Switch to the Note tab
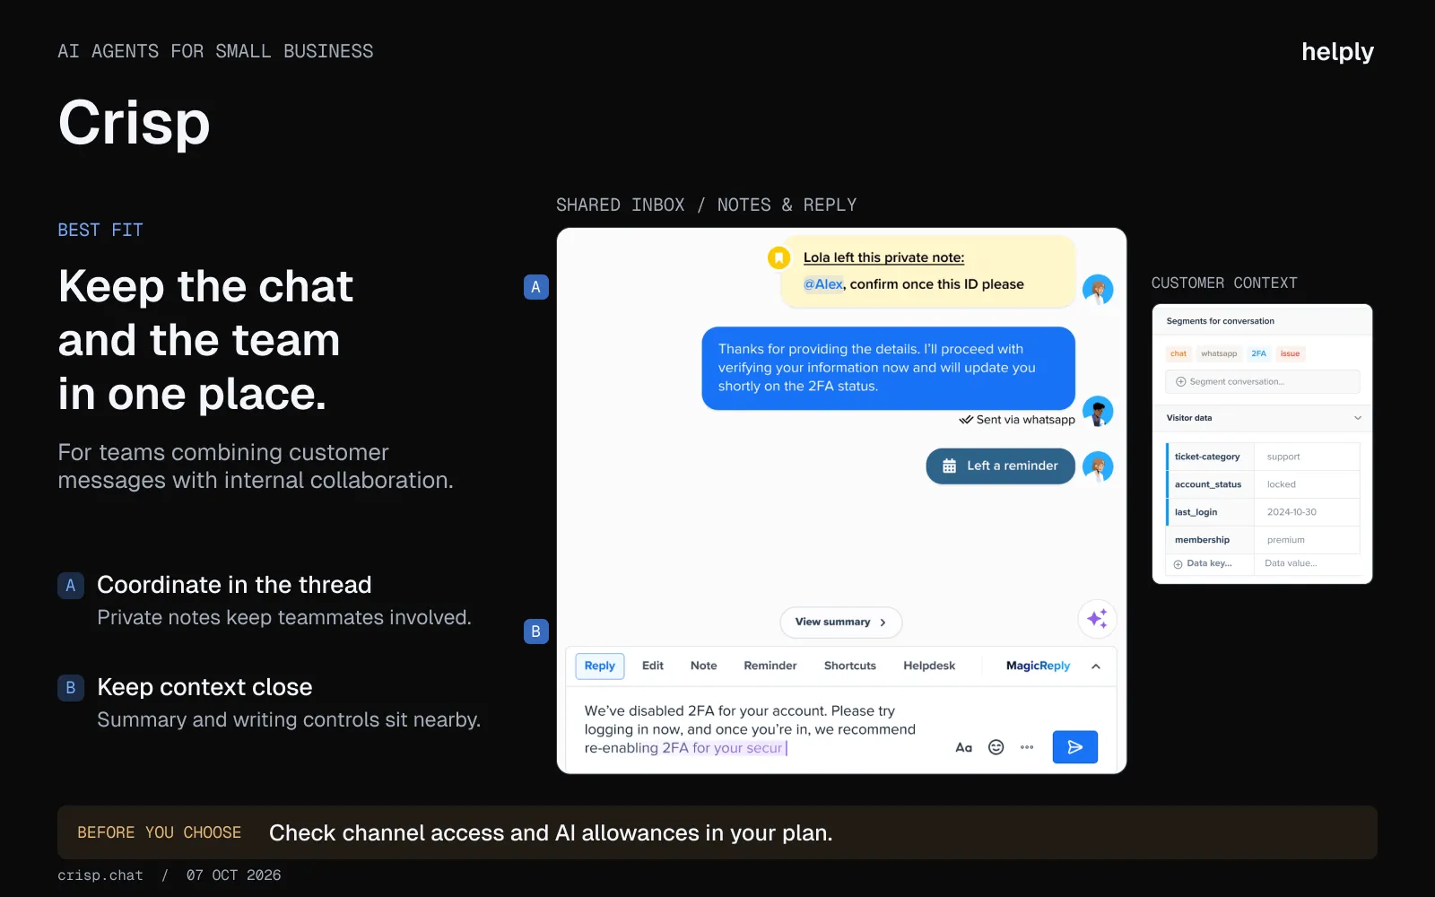Image resolution: width=1435 pixels, height=897 pixels. (x=703, y=666)
